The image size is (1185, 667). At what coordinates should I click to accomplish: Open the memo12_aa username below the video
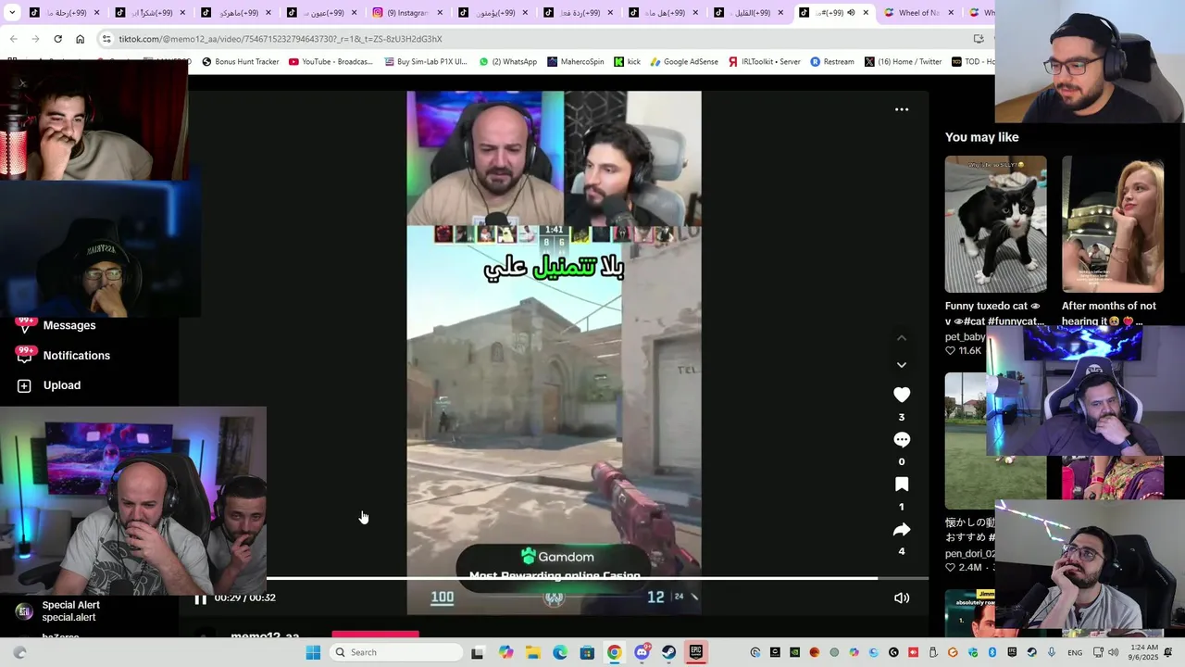click(x=265, y=637)
